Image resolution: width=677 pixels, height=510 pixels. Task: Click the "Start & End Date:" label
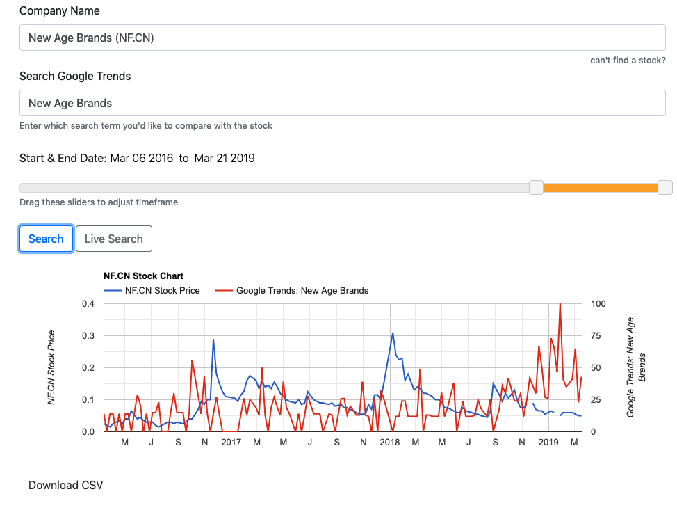[63, 158]
